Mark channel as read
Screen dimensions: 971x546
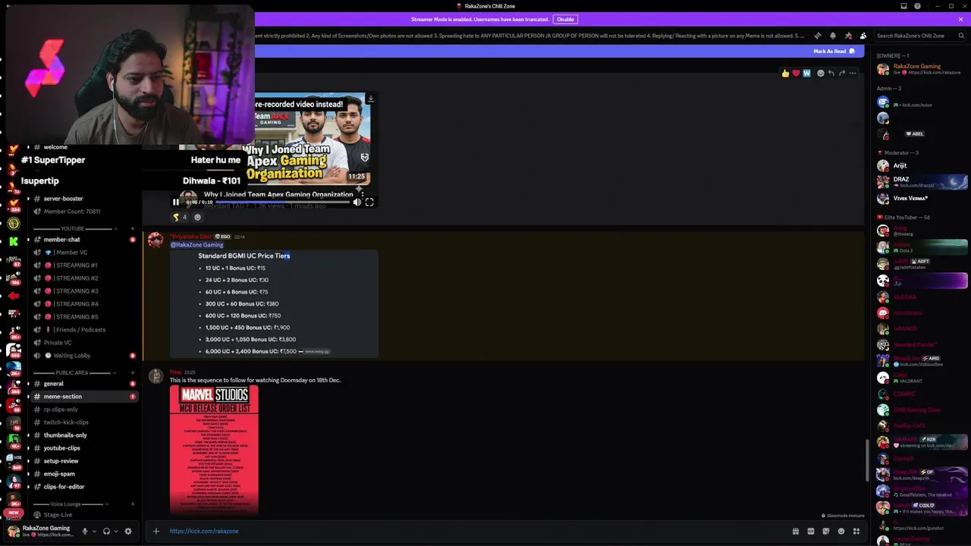(x=834, y=52)
